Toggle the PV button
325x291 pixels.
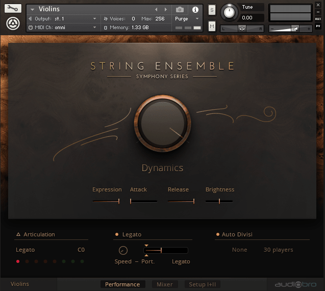318,26
